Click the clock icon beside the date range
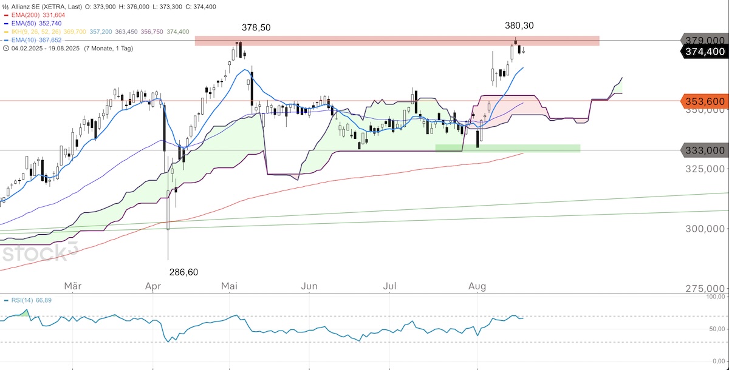This screenshot has height=370, width=729. [x=6, y=48]
